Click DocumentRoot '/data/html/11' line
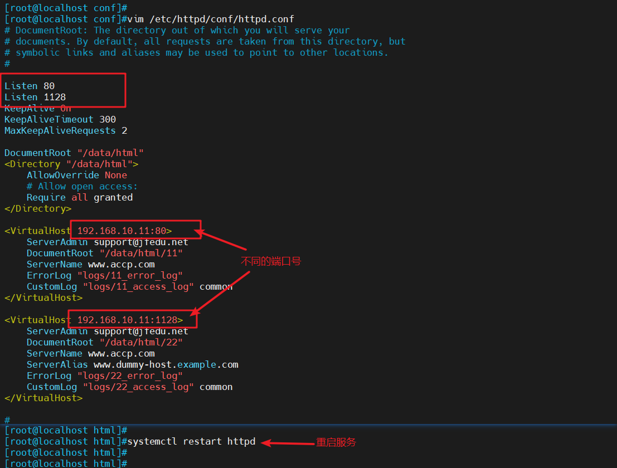Screen dimensions: 617x468 105,253
